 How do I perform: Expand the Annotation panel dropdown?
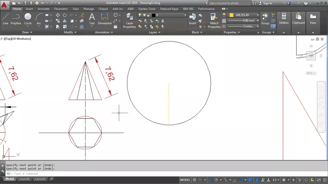click(x=104, y=32)
